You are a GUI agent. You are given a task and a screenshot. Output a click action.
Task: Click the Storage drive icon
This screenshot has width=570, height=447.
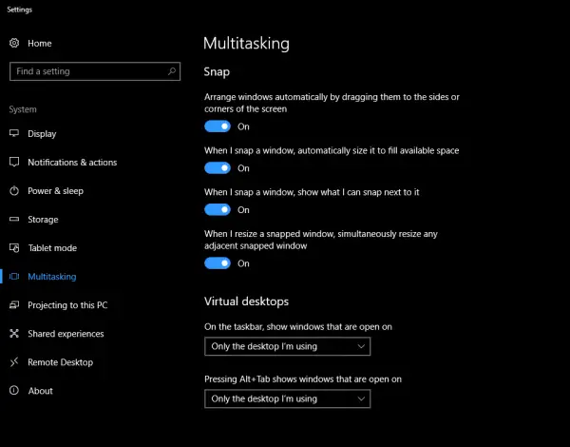coord(15,220)
